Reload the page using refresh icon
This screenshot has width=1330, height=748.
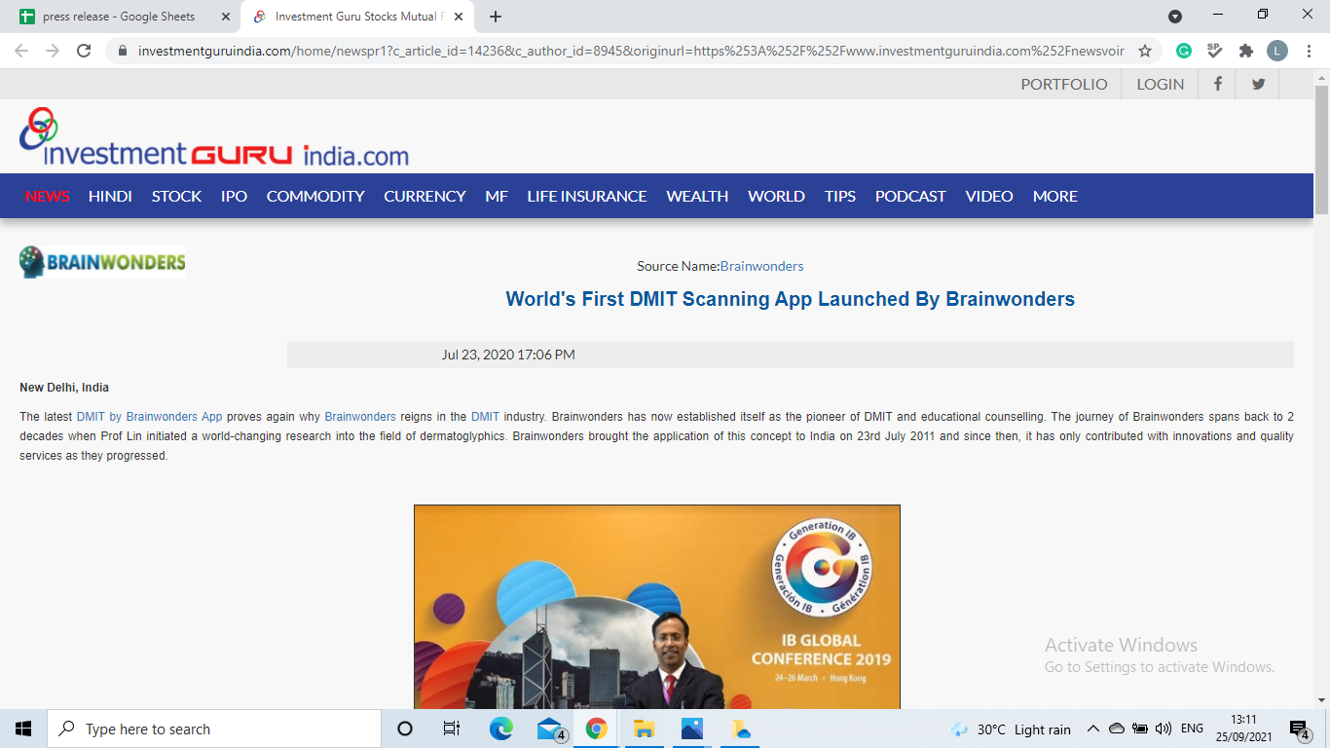tap(84, 51)
